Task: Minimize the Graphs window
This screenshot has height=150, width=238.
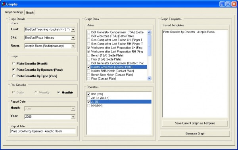Action: pyautogui.click(x=222, y=4)
